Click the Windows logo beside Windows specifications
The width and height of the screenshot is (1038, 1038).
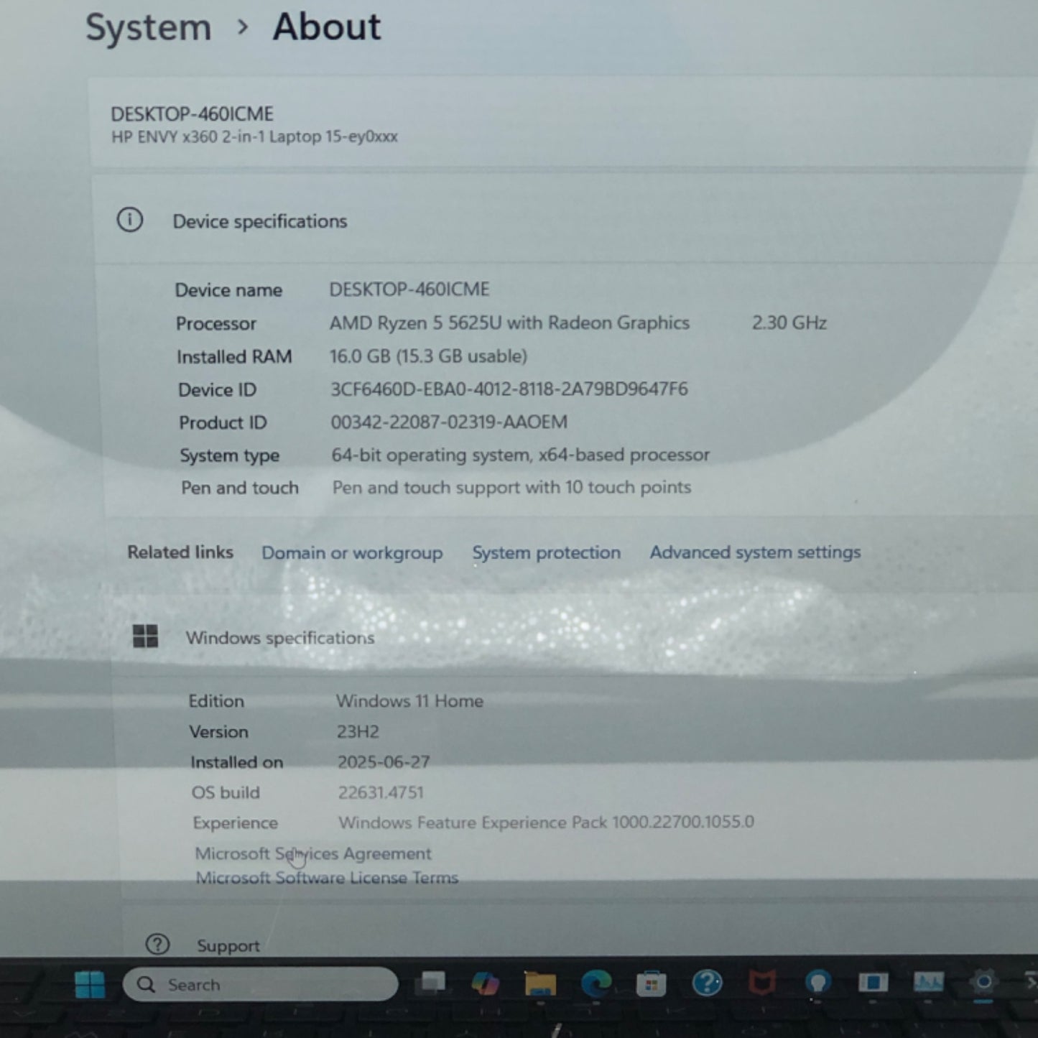click(x=145, y=636)
